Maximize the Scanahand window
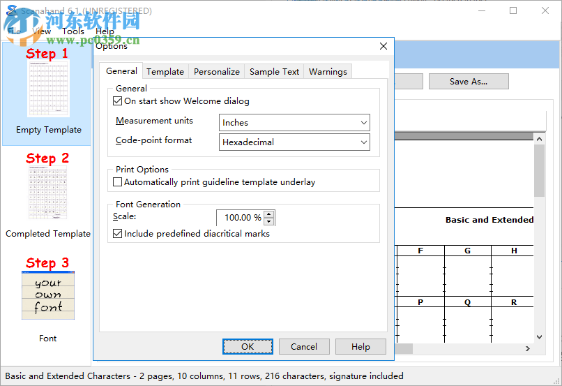The width and height of the screenshot is (562, 386). click(513, 10)
